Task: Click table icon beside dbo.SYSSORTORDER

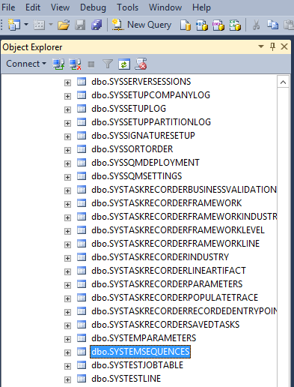Action: (x=82, y=149)
